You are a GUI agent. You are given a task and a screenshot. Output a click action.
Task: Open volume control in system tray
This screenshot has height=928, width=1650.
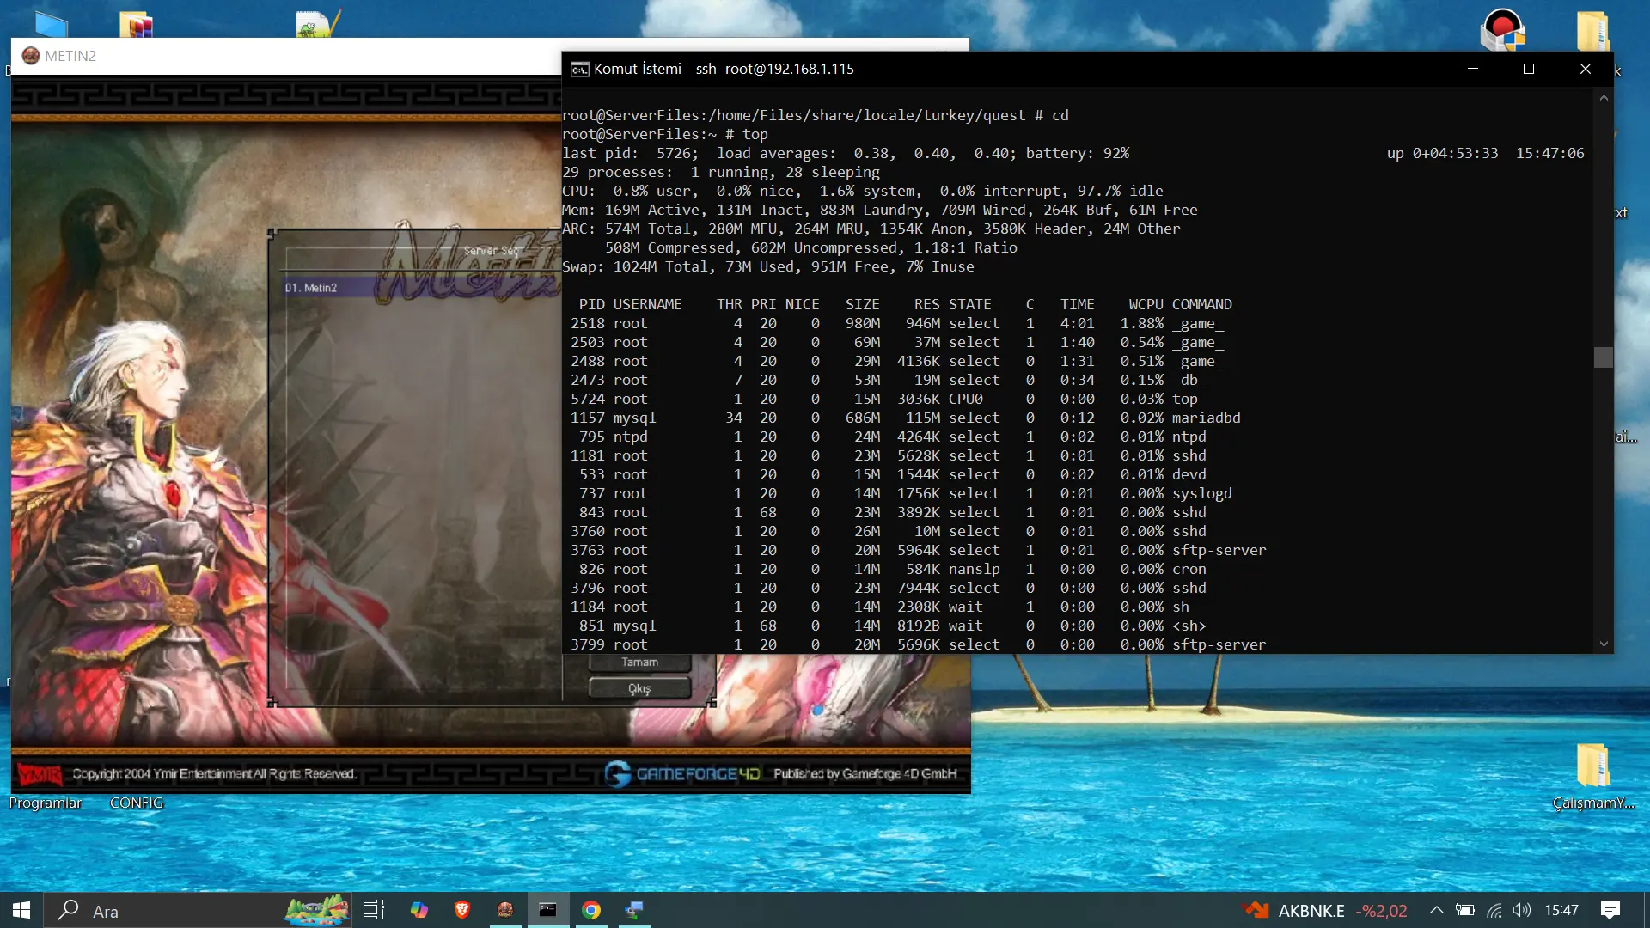point(1522,910)
